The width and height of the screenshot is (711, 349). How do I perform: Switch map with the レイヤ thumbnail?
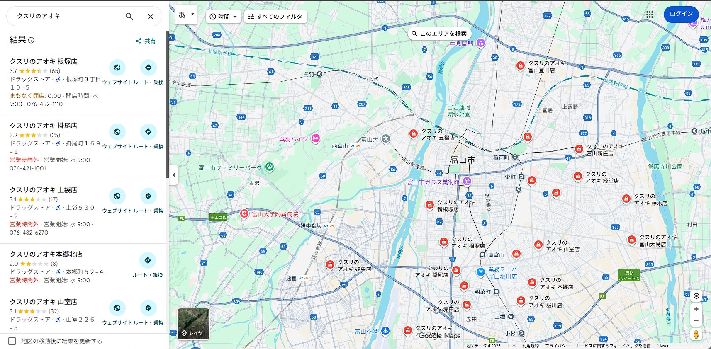point(193,324)
